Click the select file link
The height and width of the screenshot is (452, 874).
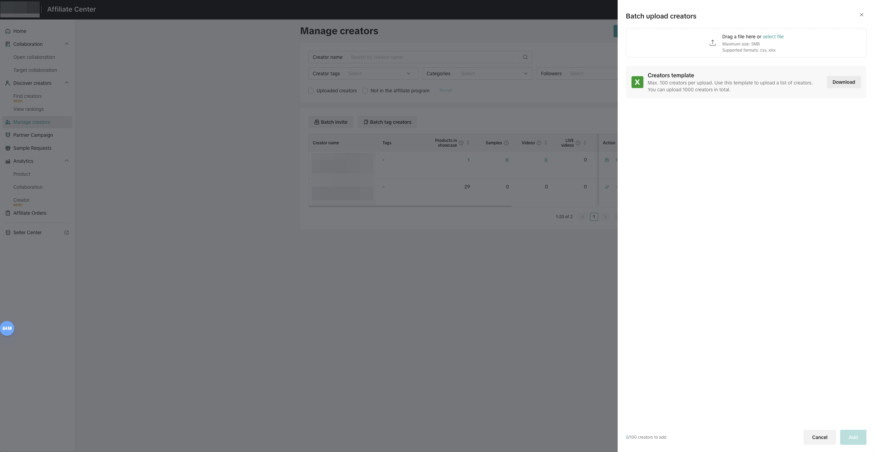(x=773, y=37)
